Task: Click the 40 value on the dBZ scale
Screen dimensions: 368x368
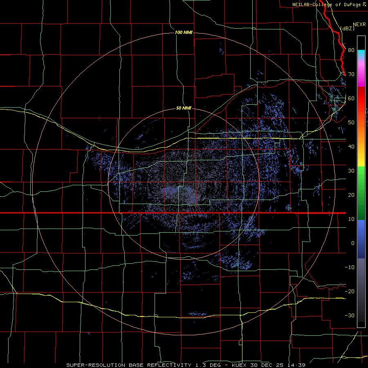Action: (351, 147)
